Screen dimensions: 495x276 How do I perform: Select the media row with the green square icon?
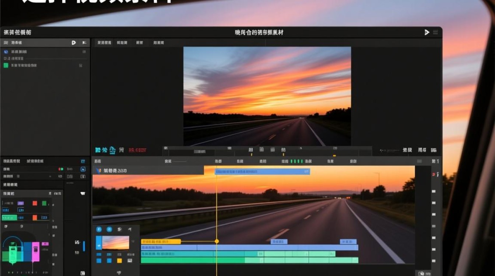45,66
